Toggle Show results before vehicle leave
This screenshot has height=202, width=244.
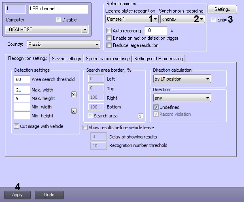pyautogui.click(x=85, y=127)
